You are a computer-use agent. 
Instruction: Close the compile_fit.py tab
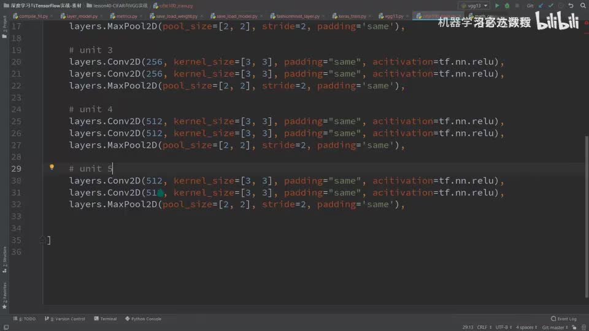click(x=52, y=16)
